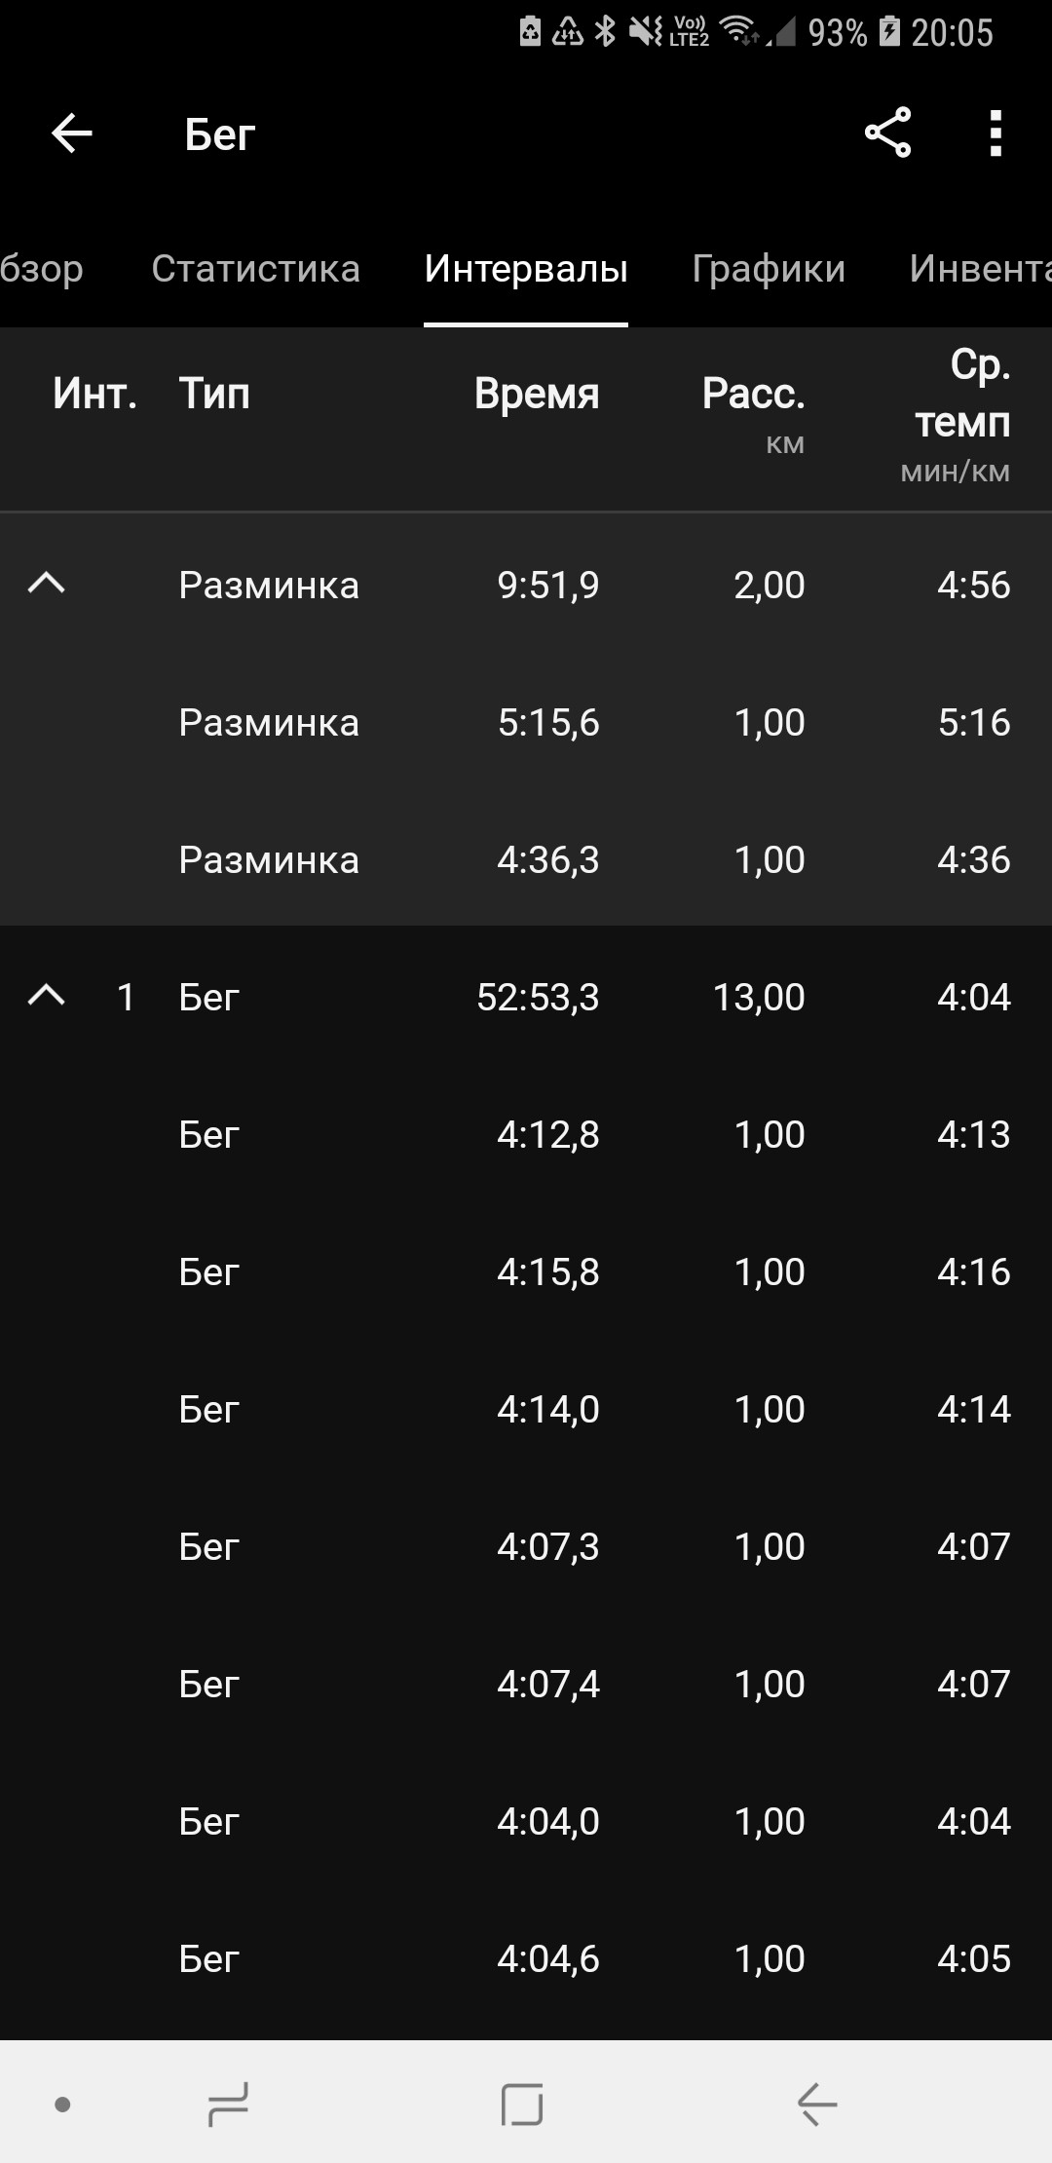Switch to the Графики tab

point(769,269)
